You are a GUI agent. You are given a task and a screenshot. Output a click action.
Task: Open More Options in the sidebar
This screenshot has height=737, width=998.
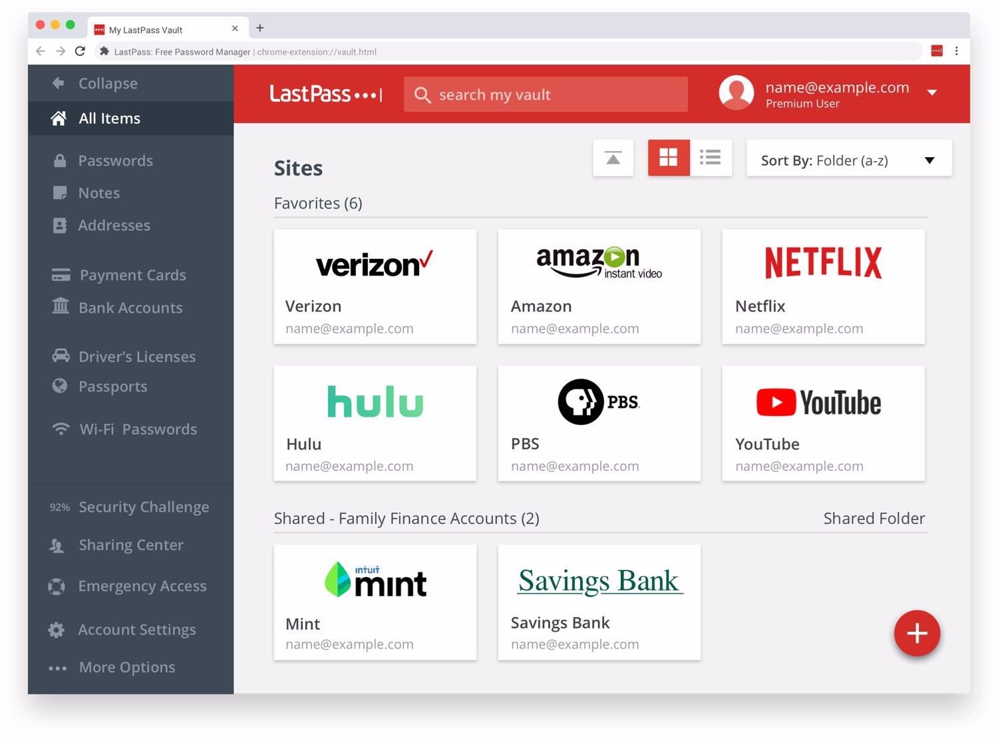(126, 667)
